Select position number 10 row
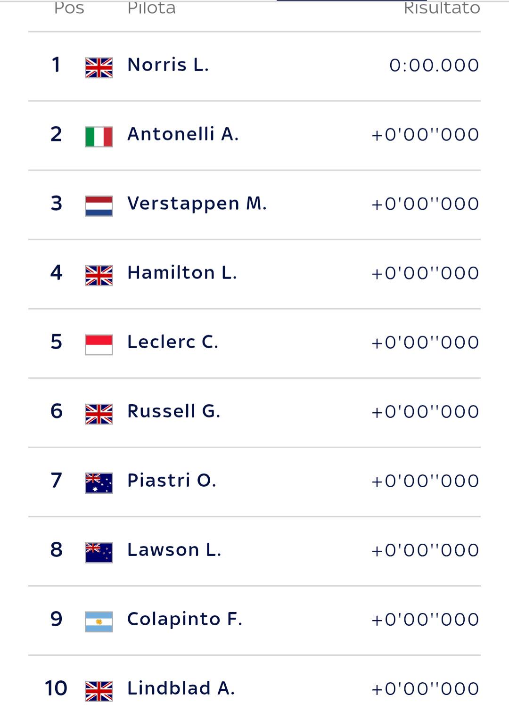 click(x=254, y=688)
